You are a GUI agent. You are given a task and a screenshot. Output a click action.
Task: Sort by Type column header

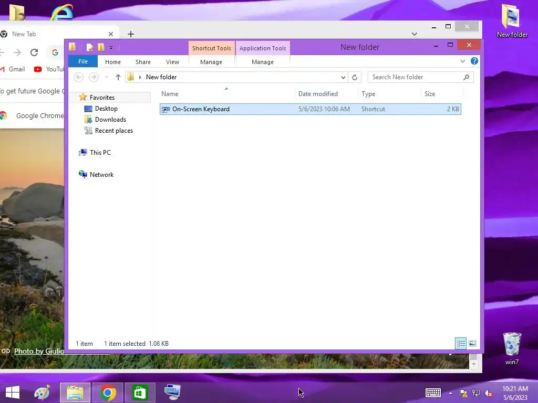(389, 93)
